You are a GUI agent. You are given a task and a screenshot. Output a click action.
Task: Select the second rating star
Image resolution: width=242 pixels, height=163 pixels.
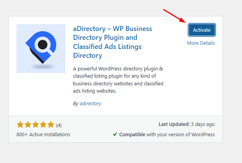tap(28, 125)
